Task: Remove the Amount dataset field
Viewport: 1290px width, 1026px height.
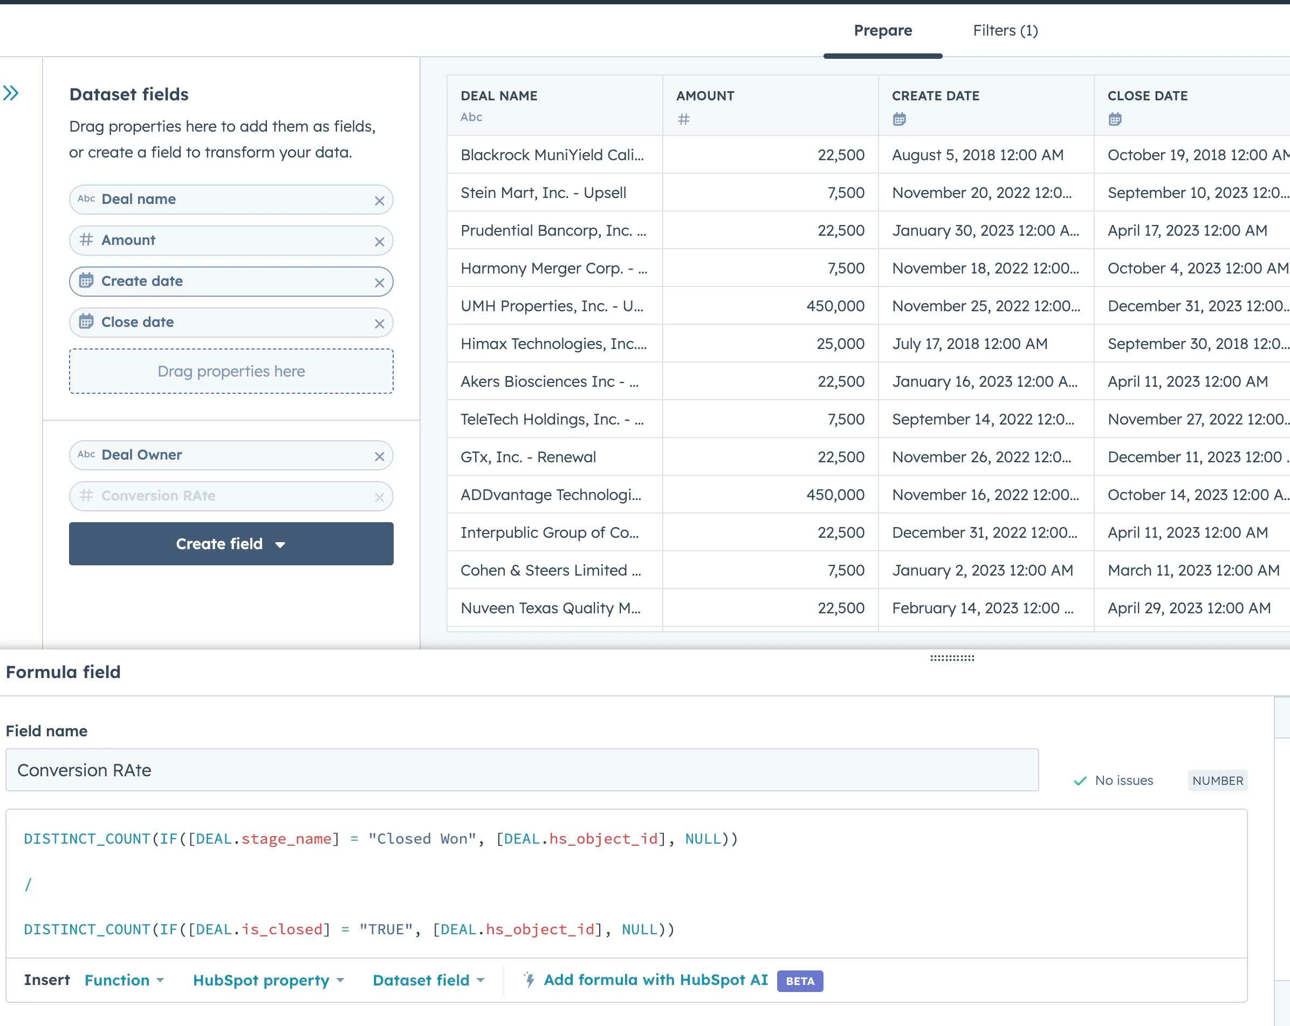Action: coord(380,240)
